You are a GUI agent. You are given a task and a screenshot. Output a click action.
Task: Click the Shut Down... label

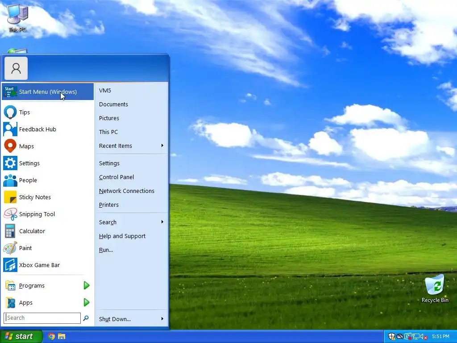tap(115, 319)
